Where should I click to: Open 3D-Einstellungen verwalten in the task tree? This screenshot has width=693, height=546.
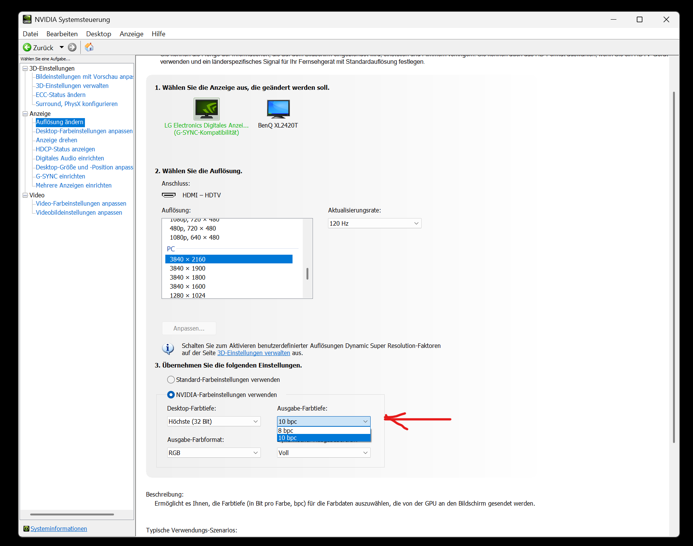[72, 86]
